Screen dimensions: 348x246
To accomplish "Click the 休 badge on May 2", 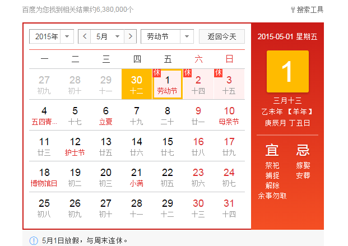I will (x=187, y=73).
